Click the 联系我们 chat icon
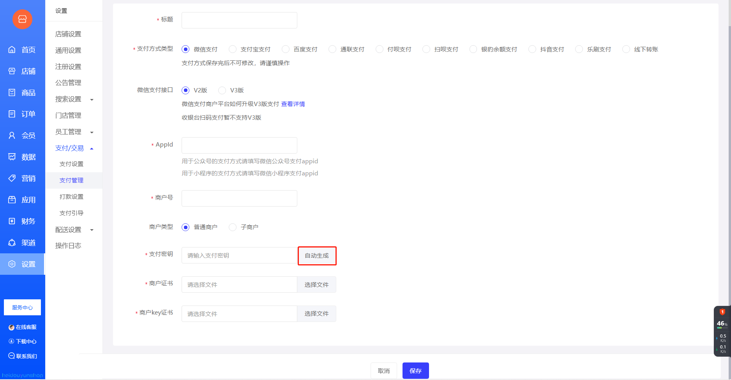This screenshot has width=731, height=380. (11, 356)
